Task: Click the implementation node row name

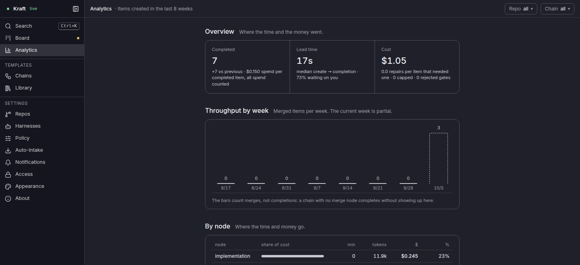Action: coord(232,256)
